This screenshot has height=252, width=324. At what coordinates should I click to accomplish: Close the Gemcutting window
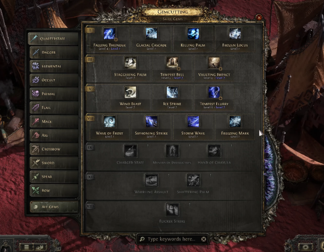(x=259, y=17)
